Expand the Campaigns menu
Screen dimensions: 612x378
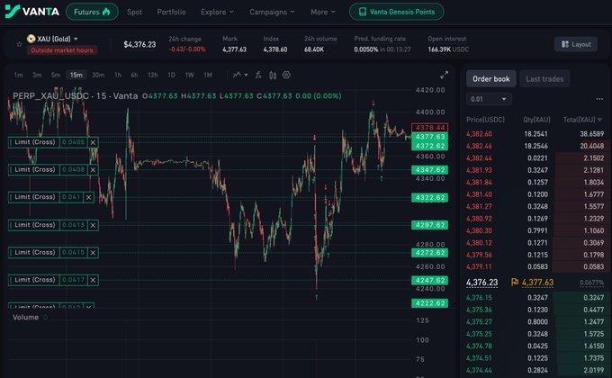272,12
